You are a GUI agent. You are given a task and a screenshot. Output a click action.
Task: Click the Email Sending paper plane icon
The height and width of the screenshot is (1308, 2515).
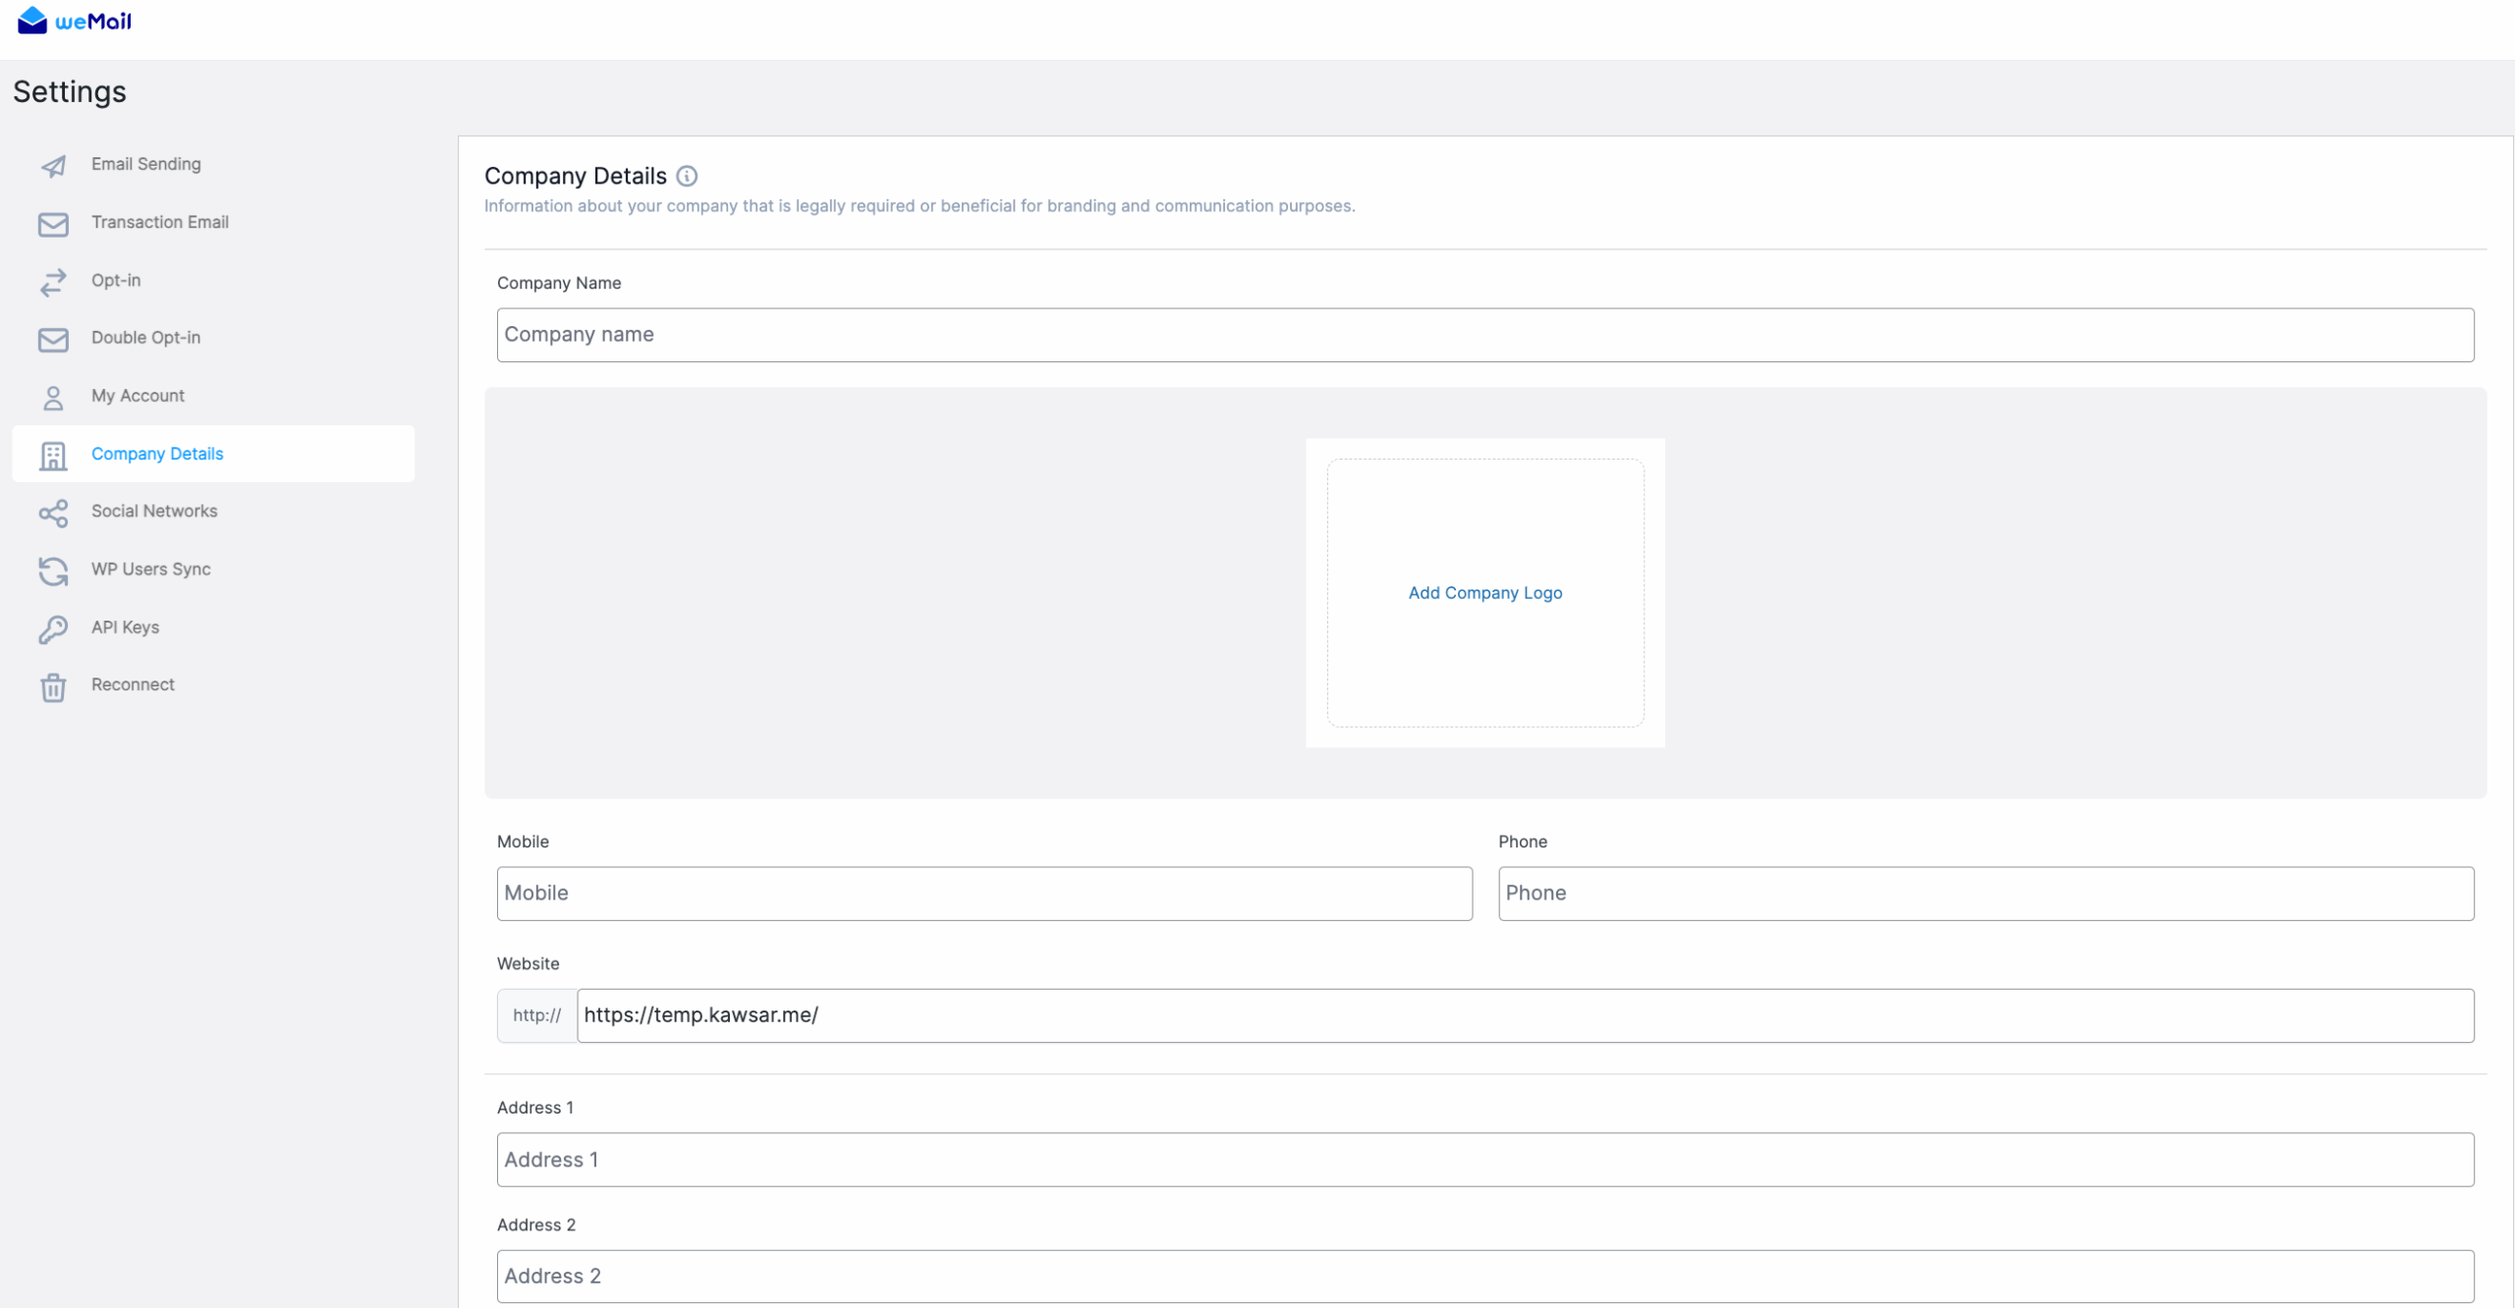click(53, 166)
